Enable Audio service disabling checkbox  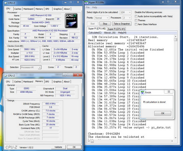[x=136, y=16]
